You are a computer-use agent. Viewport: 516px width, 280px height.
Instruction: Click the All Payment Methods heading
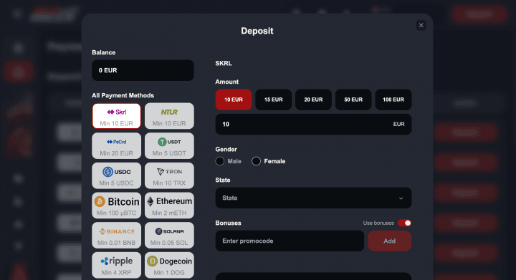point(123,96)
